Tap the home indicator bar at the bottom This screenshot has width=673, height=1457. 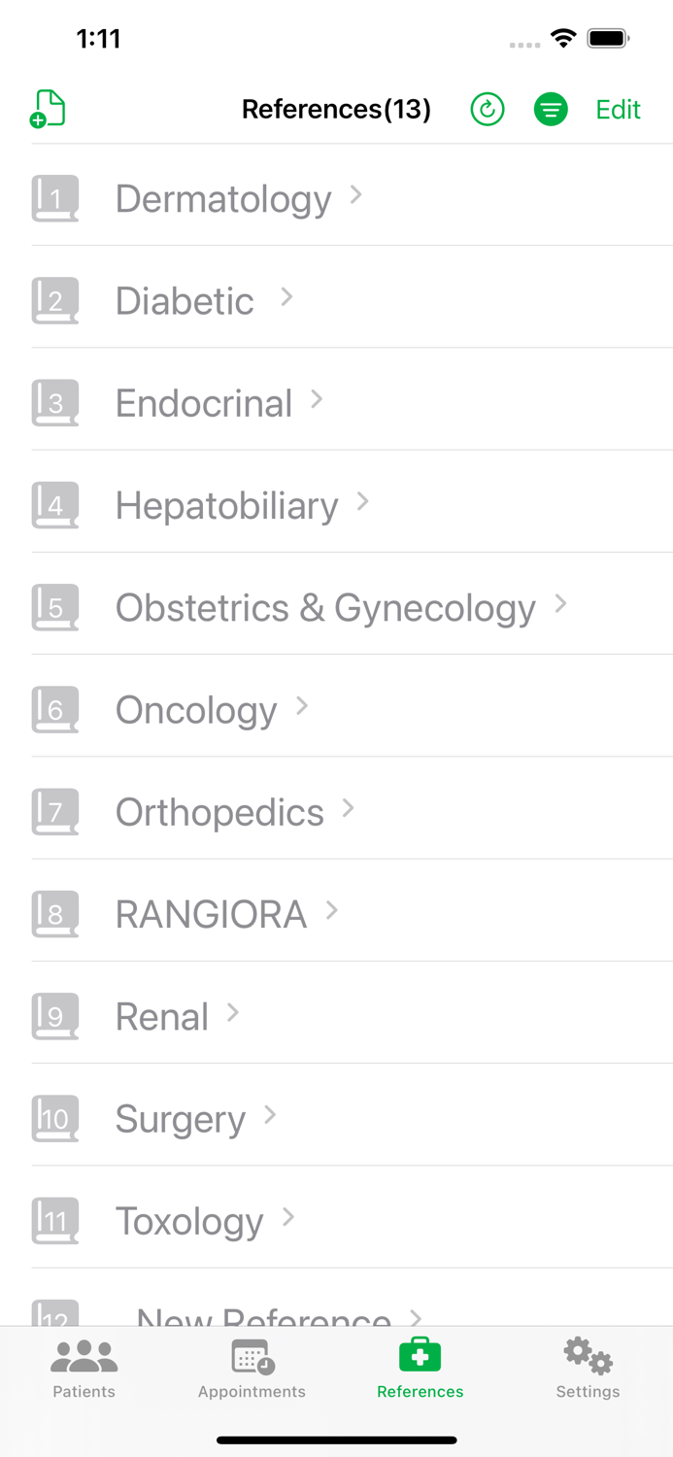(336, 1440)
